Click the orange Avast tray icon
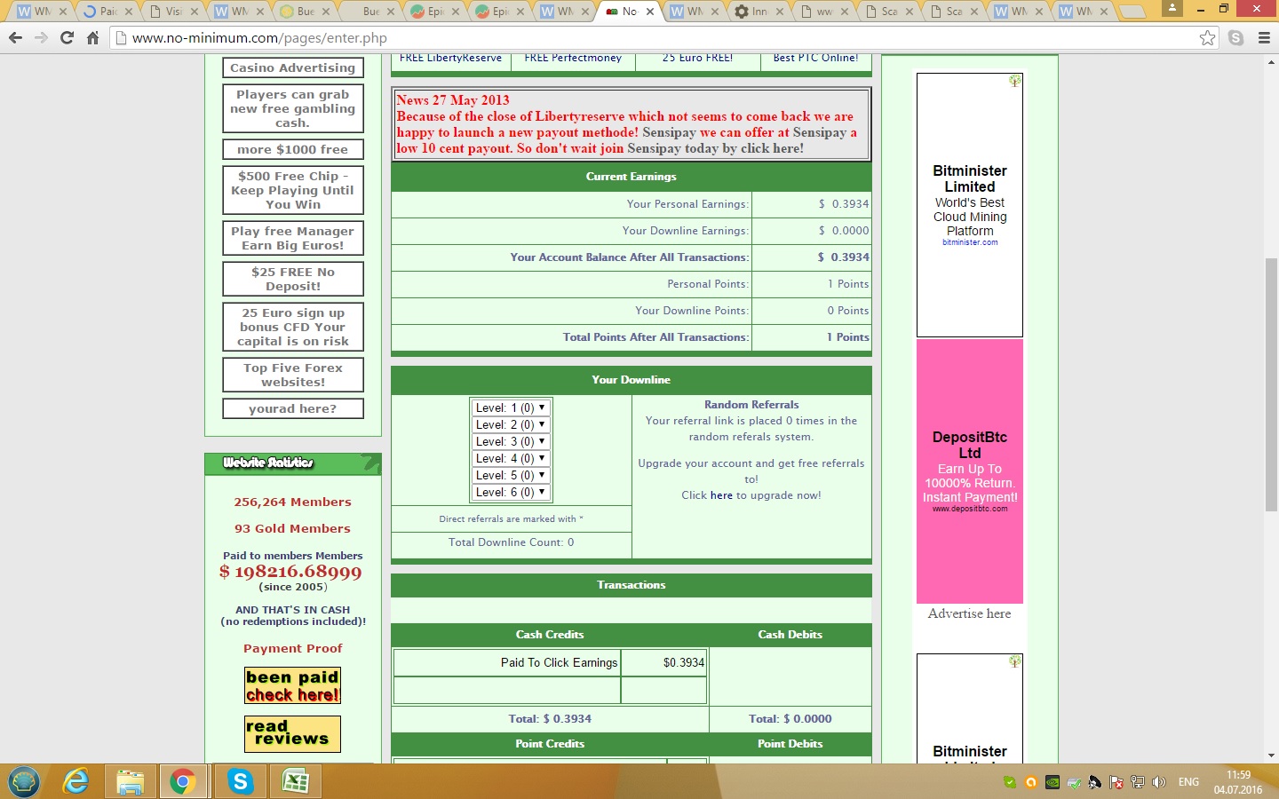Screen dimensions: 1279x799 click(1031, 782)
